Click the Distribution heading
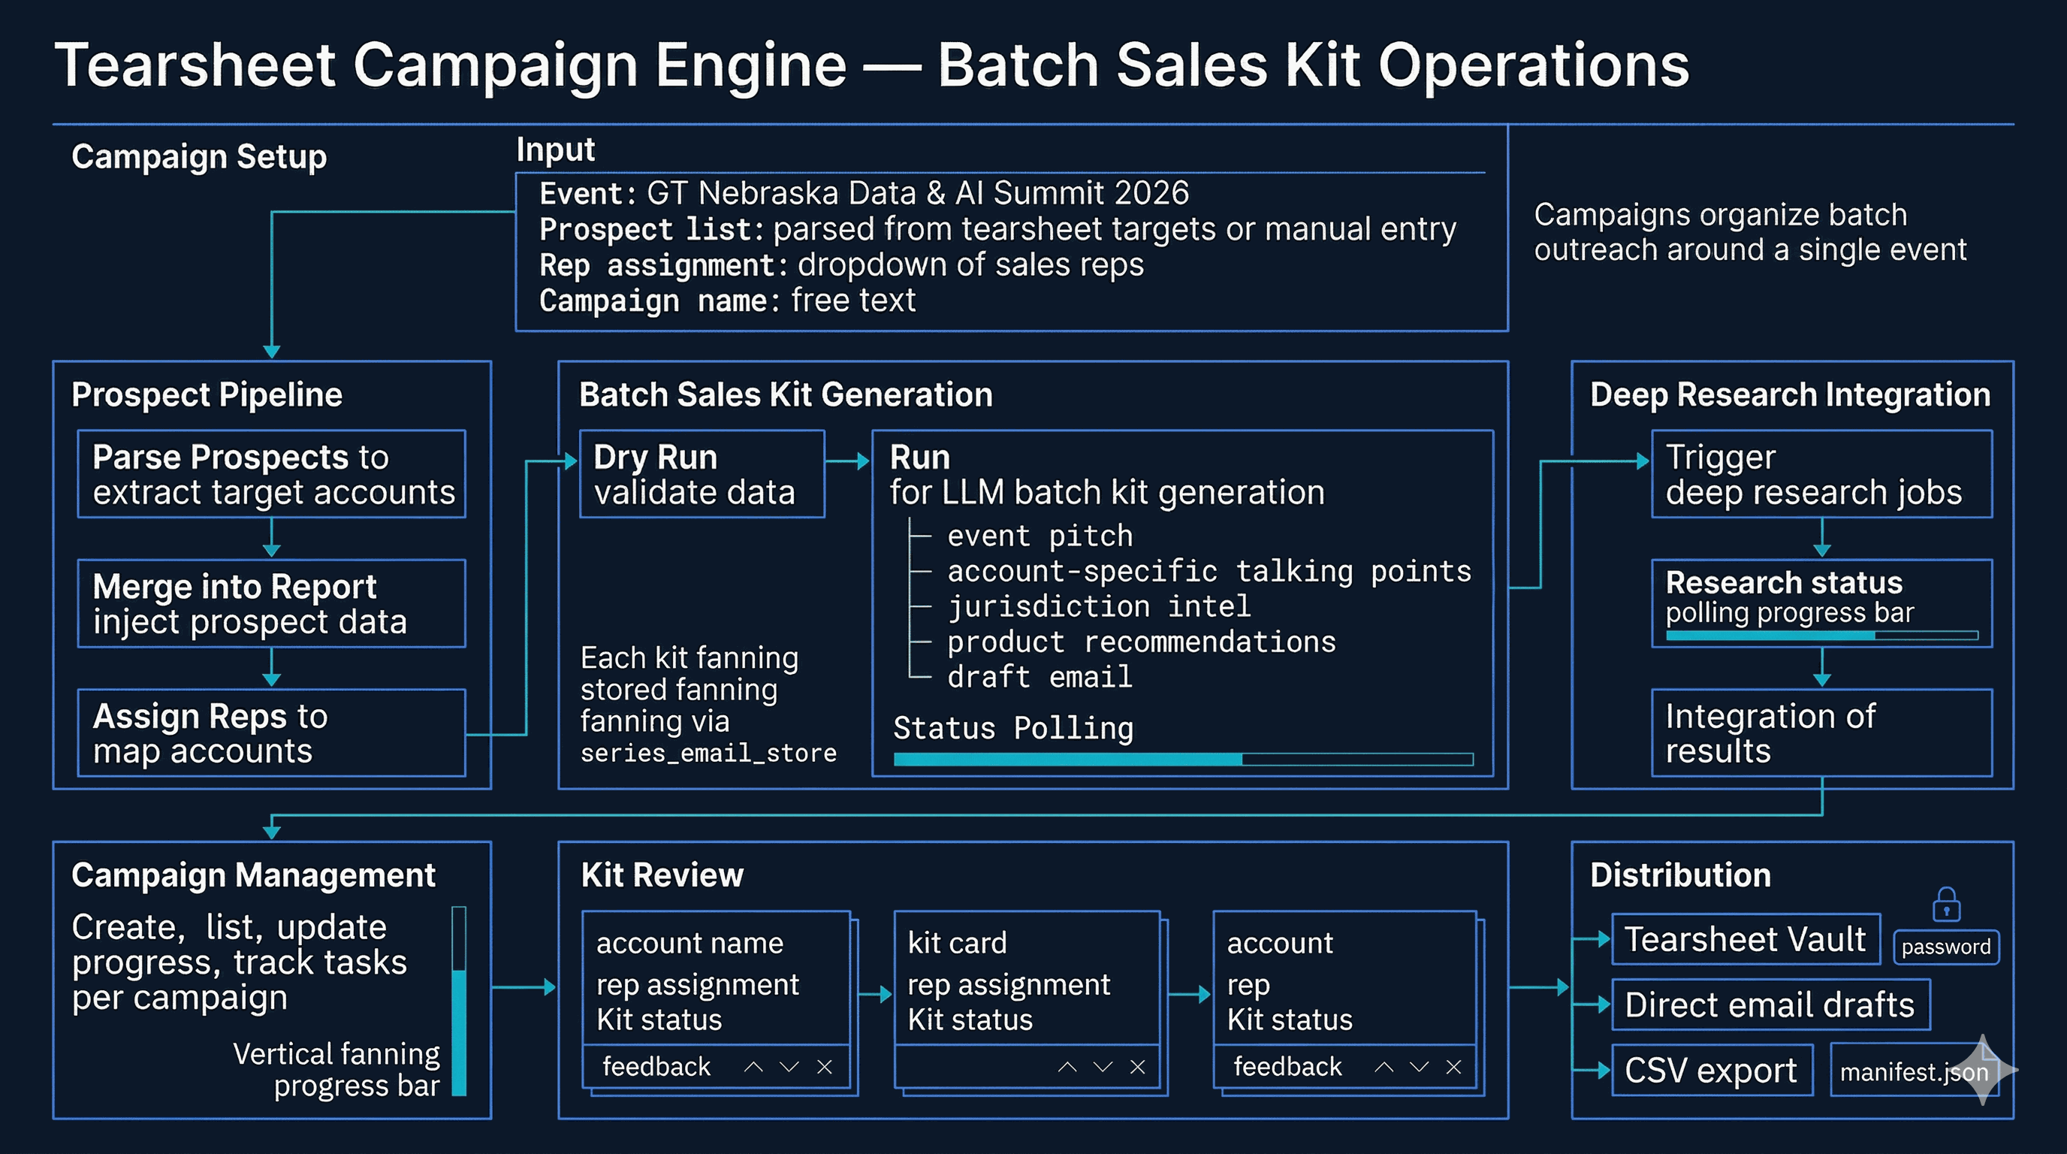 (x=1680, y=875)
